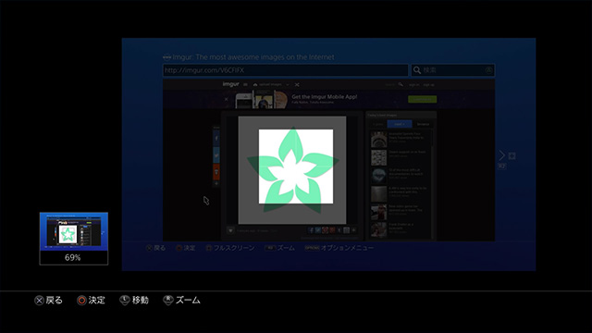Open the 69% zoom preview thumbnail
This screenshot has width=592, height=333.
(74, 239)
